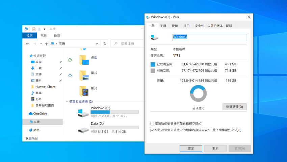This screenshot has height=162, width=287.
Task: Open recent locations dropdown arrow
Action: 41,44
